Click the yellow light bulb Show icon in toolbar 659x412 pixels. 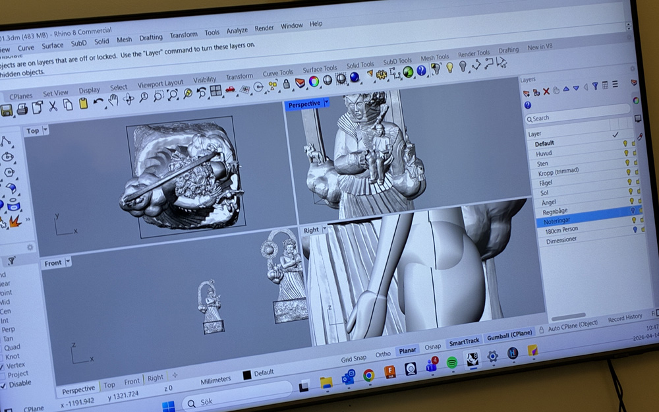coord(449,67)
